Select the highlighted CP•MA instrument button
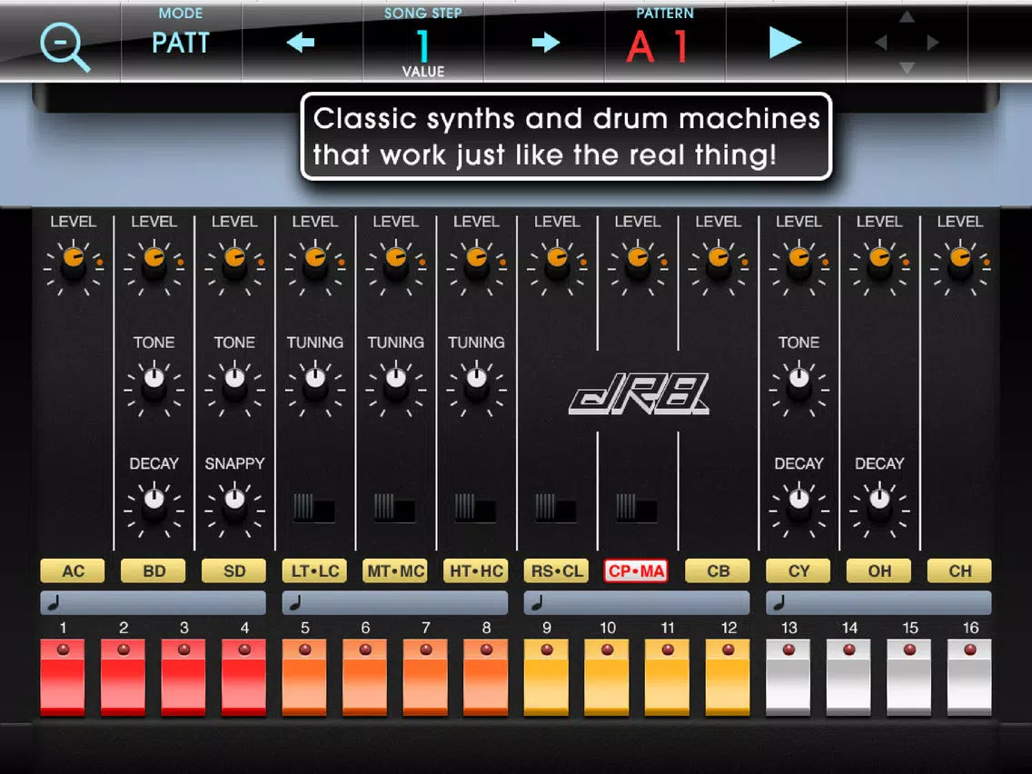The width and height of the screenshot is (1032, 774). pos(637,571)
